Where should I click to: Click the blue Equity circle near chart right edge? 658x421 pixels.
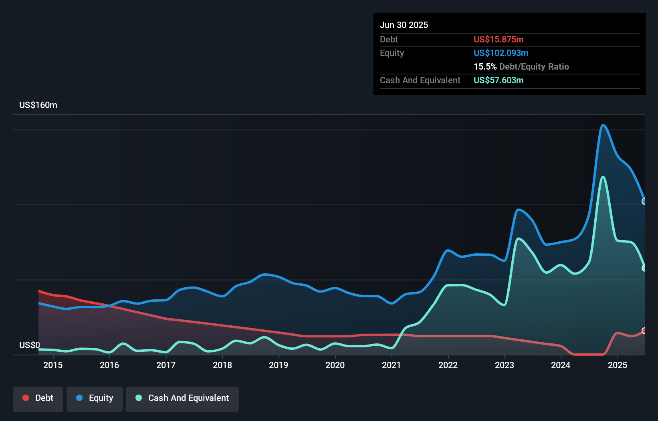coord(644,202)
